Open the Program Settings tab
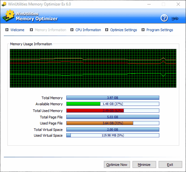 click(x=160, y=30)
